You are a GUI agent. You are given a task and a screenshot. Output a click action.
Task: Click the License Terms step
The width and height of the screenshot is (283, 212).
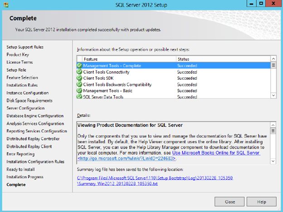click(20, 62)
